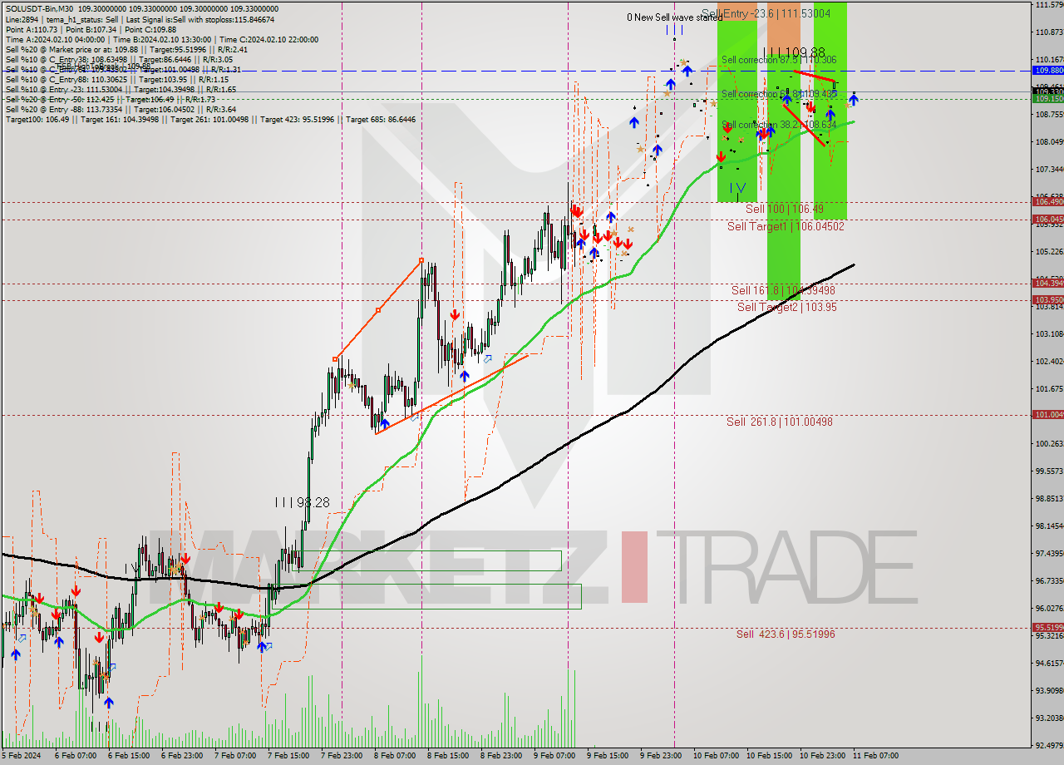The image size is (1064, 765).
Task: Click the '11 Feb 07:00' time axis label
Action: pyautogui.click(x=874, y=756)
